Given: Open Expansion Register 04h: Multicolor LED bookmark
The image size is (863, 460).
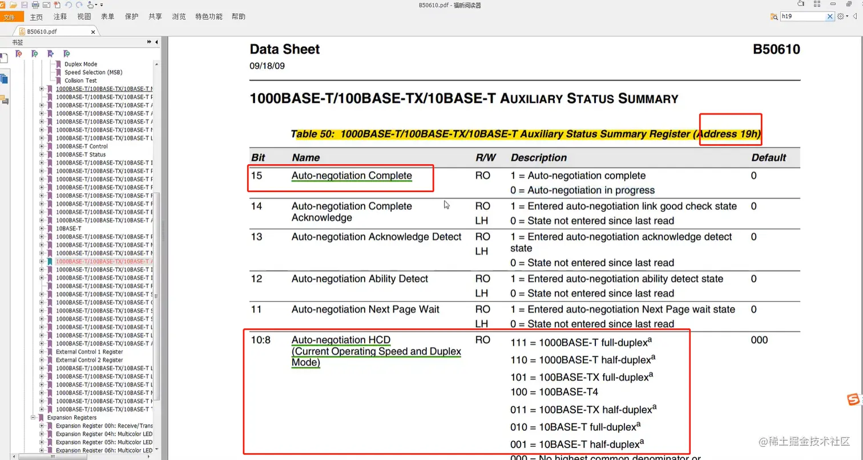Looking at the screenshot, I should (x=104, y=434).
